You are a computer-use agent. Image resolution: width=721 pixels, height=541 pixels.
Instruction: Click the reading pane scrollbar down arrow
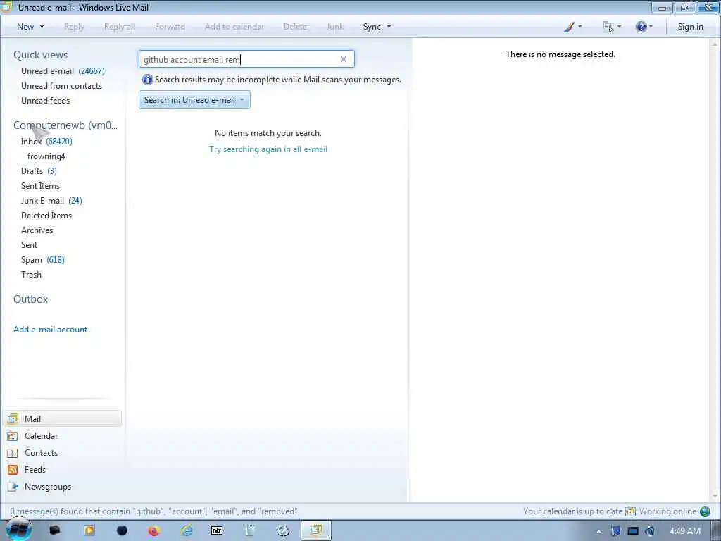tap(715, 496)
